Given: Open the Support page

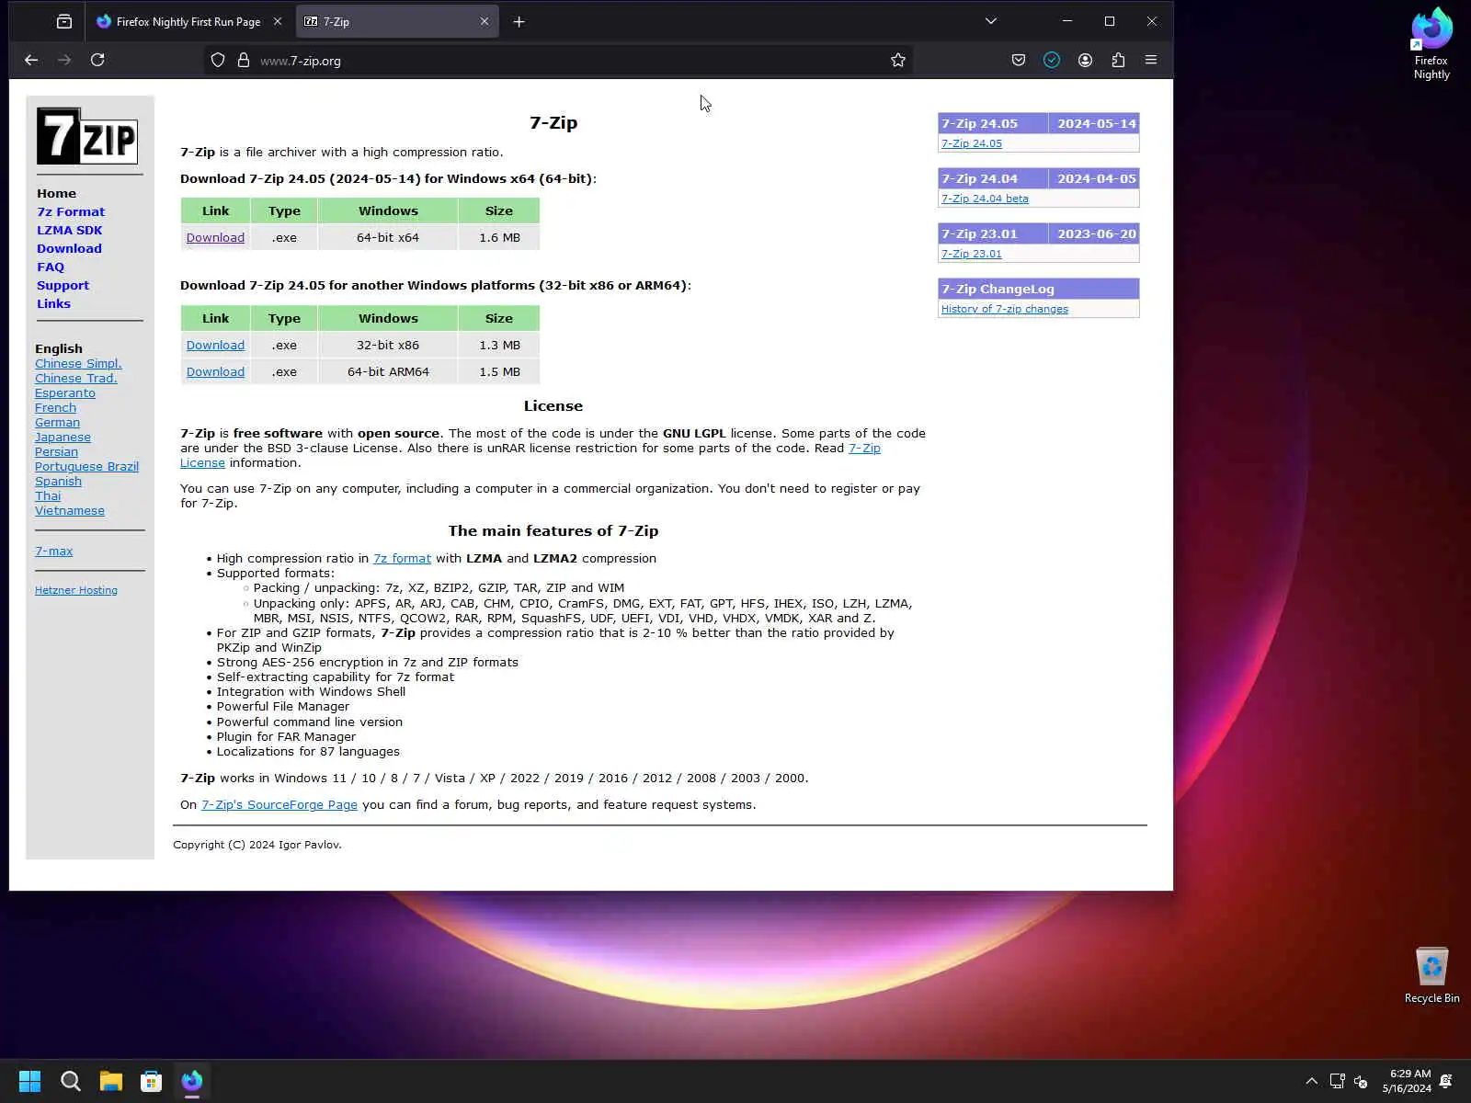Looking at the screenshot, I should coord(63,285).
